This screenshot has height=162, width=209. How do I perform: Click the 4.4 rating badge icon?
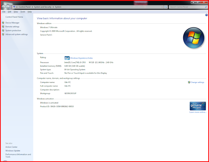coord(67,58)
